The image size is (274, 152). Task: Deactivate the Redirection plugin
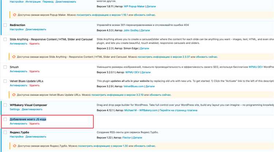coord(36,29)
